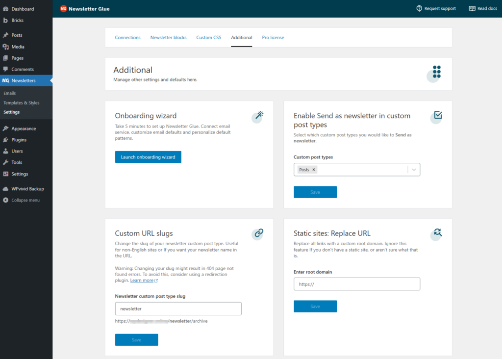
Task: Remove the Posts tag from custom post types
Action: pyautogui.click(x=314, y=170)
